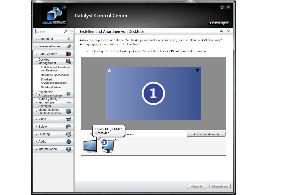Open Desktop-Farben page
Screen dimensions: 289x195
(x=51, y=87)
